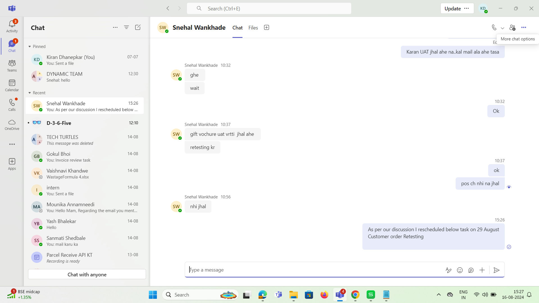This screenshot has width=539, height=303.
Task: Open File Explorer from the taskbar
Action: pyautogui.click(x=294, y=295)
